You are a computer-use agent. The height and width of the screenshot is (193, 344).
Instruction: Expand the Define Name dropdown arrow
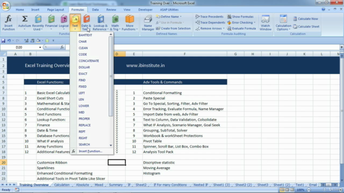click(x=181, y=17)
